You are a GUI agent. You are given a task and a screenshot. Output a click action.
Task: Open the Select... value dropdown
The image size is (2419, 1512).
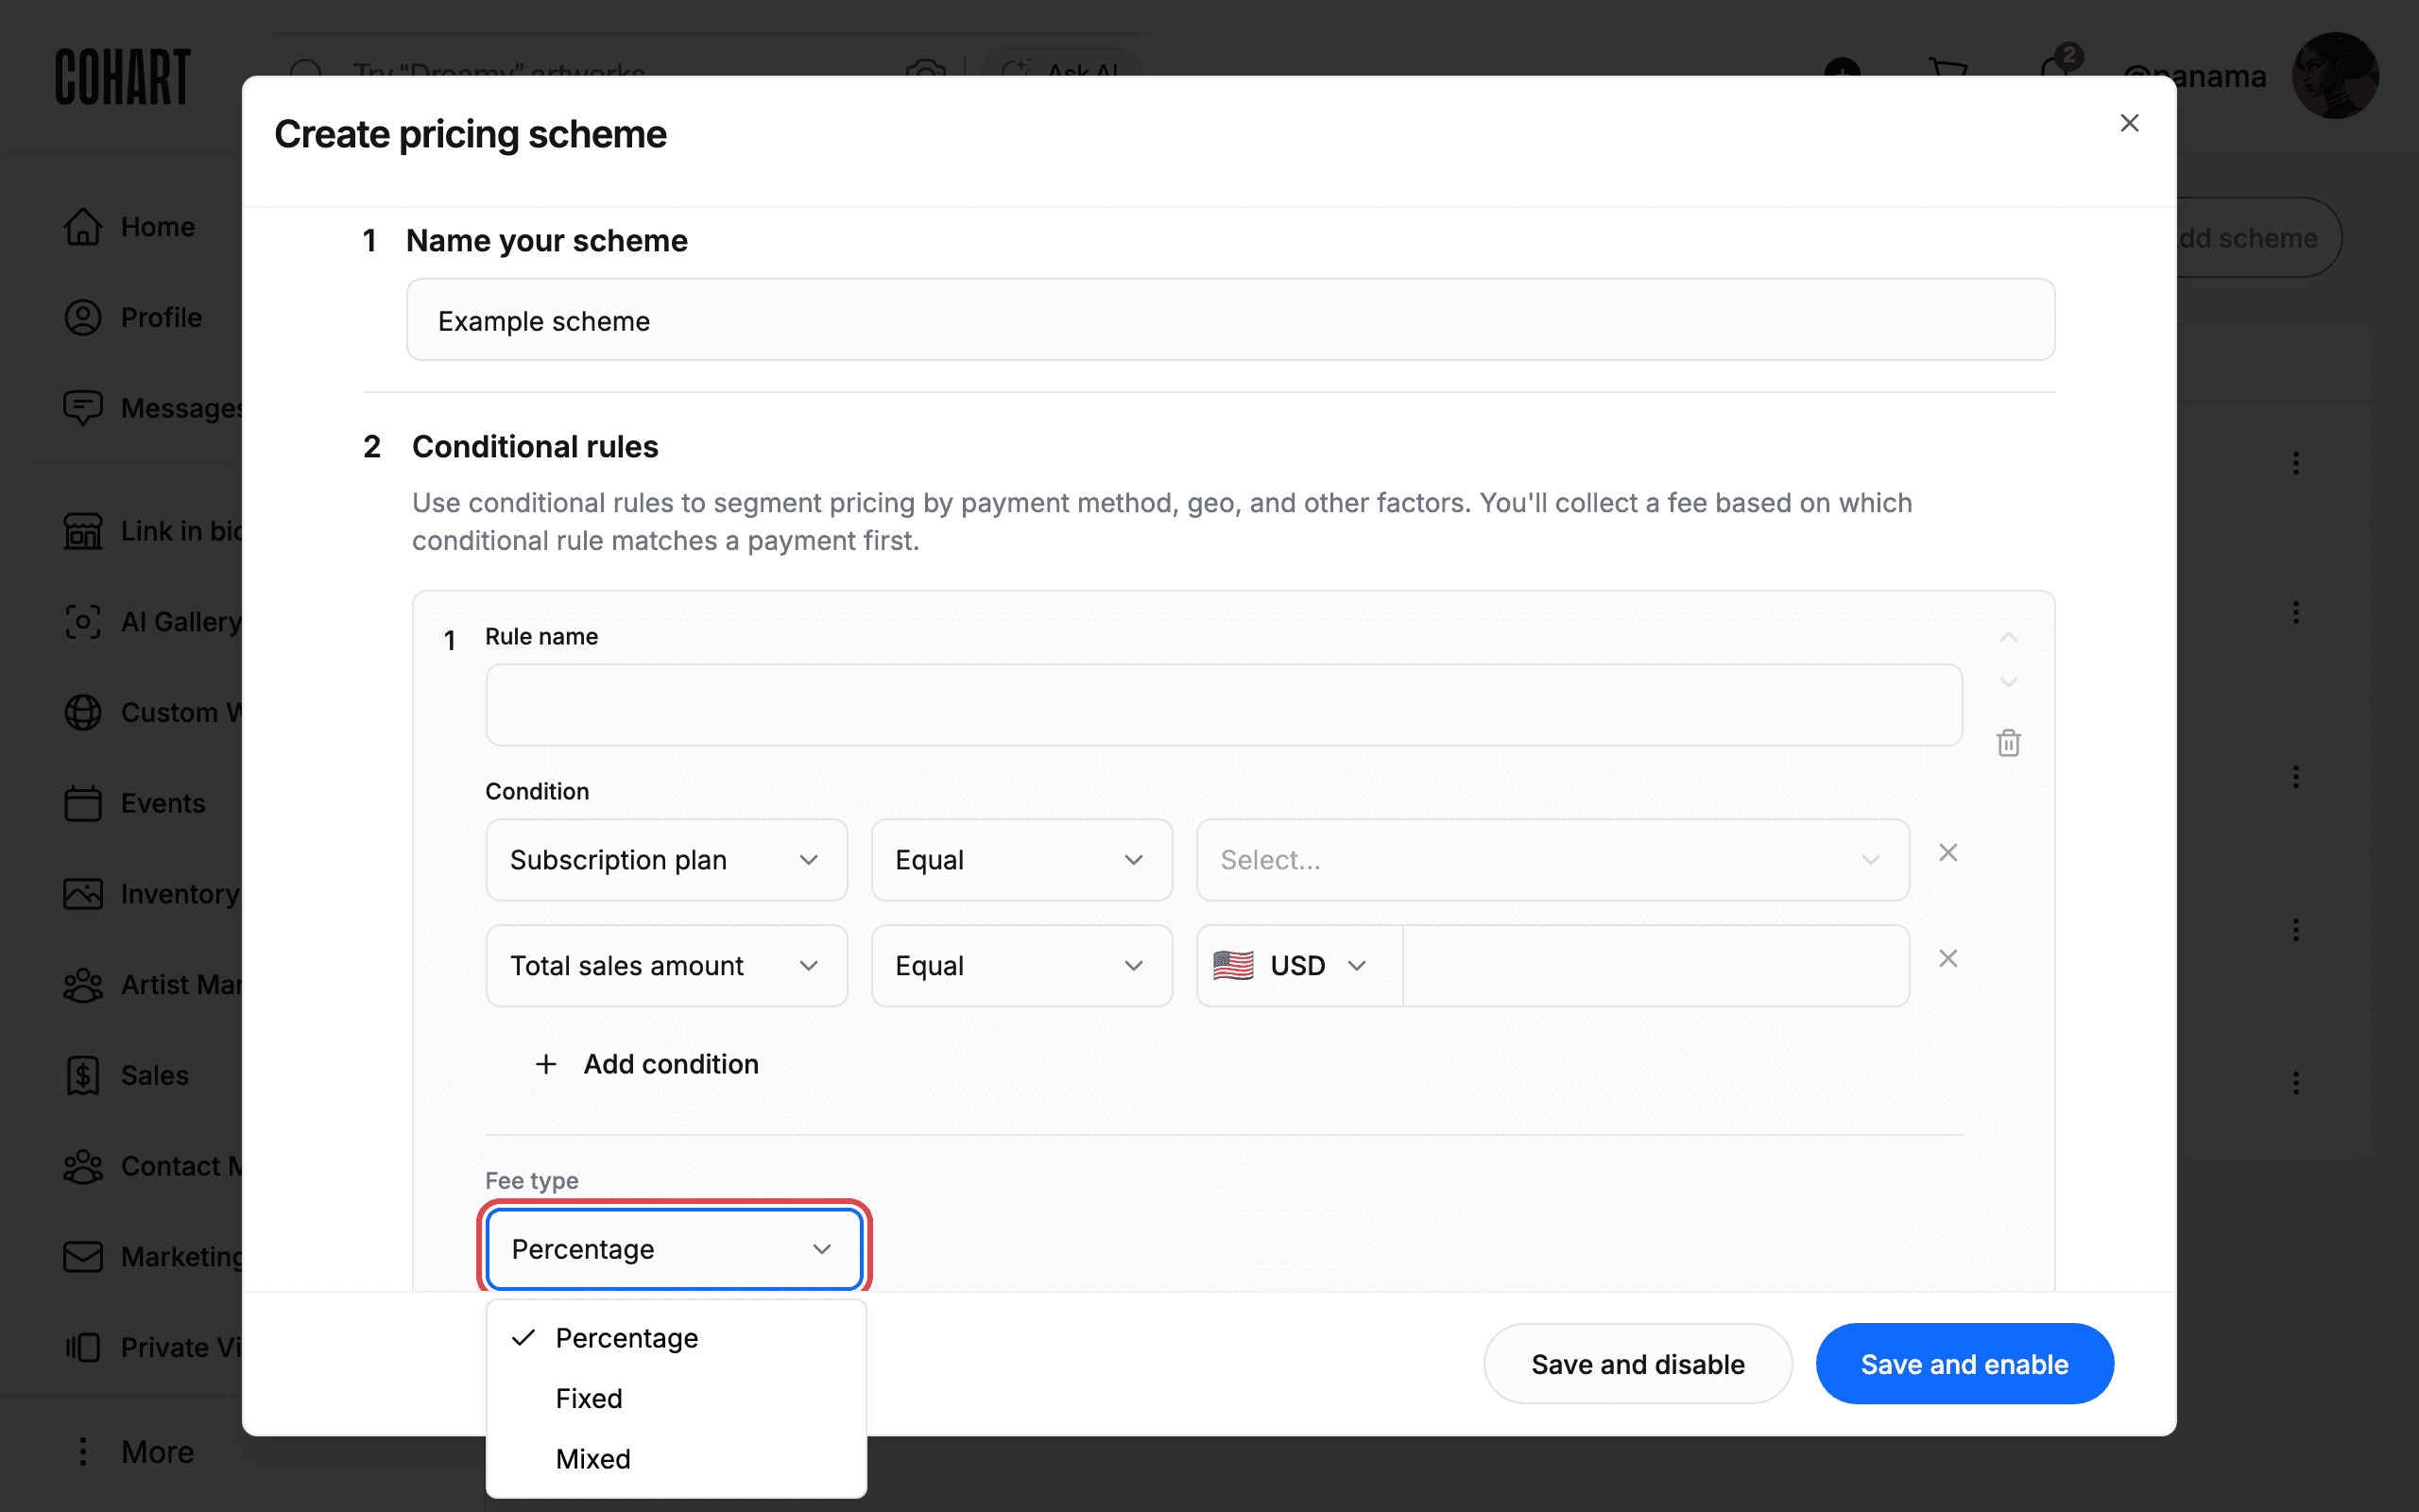1553,860
